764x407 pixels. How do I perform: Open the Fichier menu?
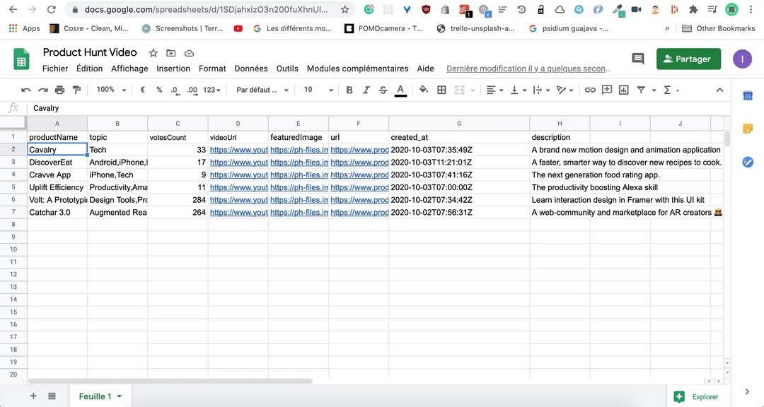[55, 69]
